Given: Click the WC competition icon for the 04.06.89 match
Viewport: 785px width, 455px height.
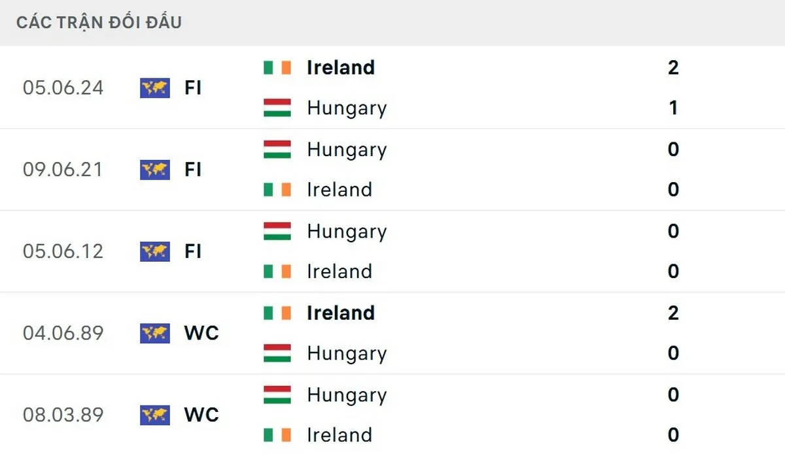Looking at the screenshot, I should 153,333.
